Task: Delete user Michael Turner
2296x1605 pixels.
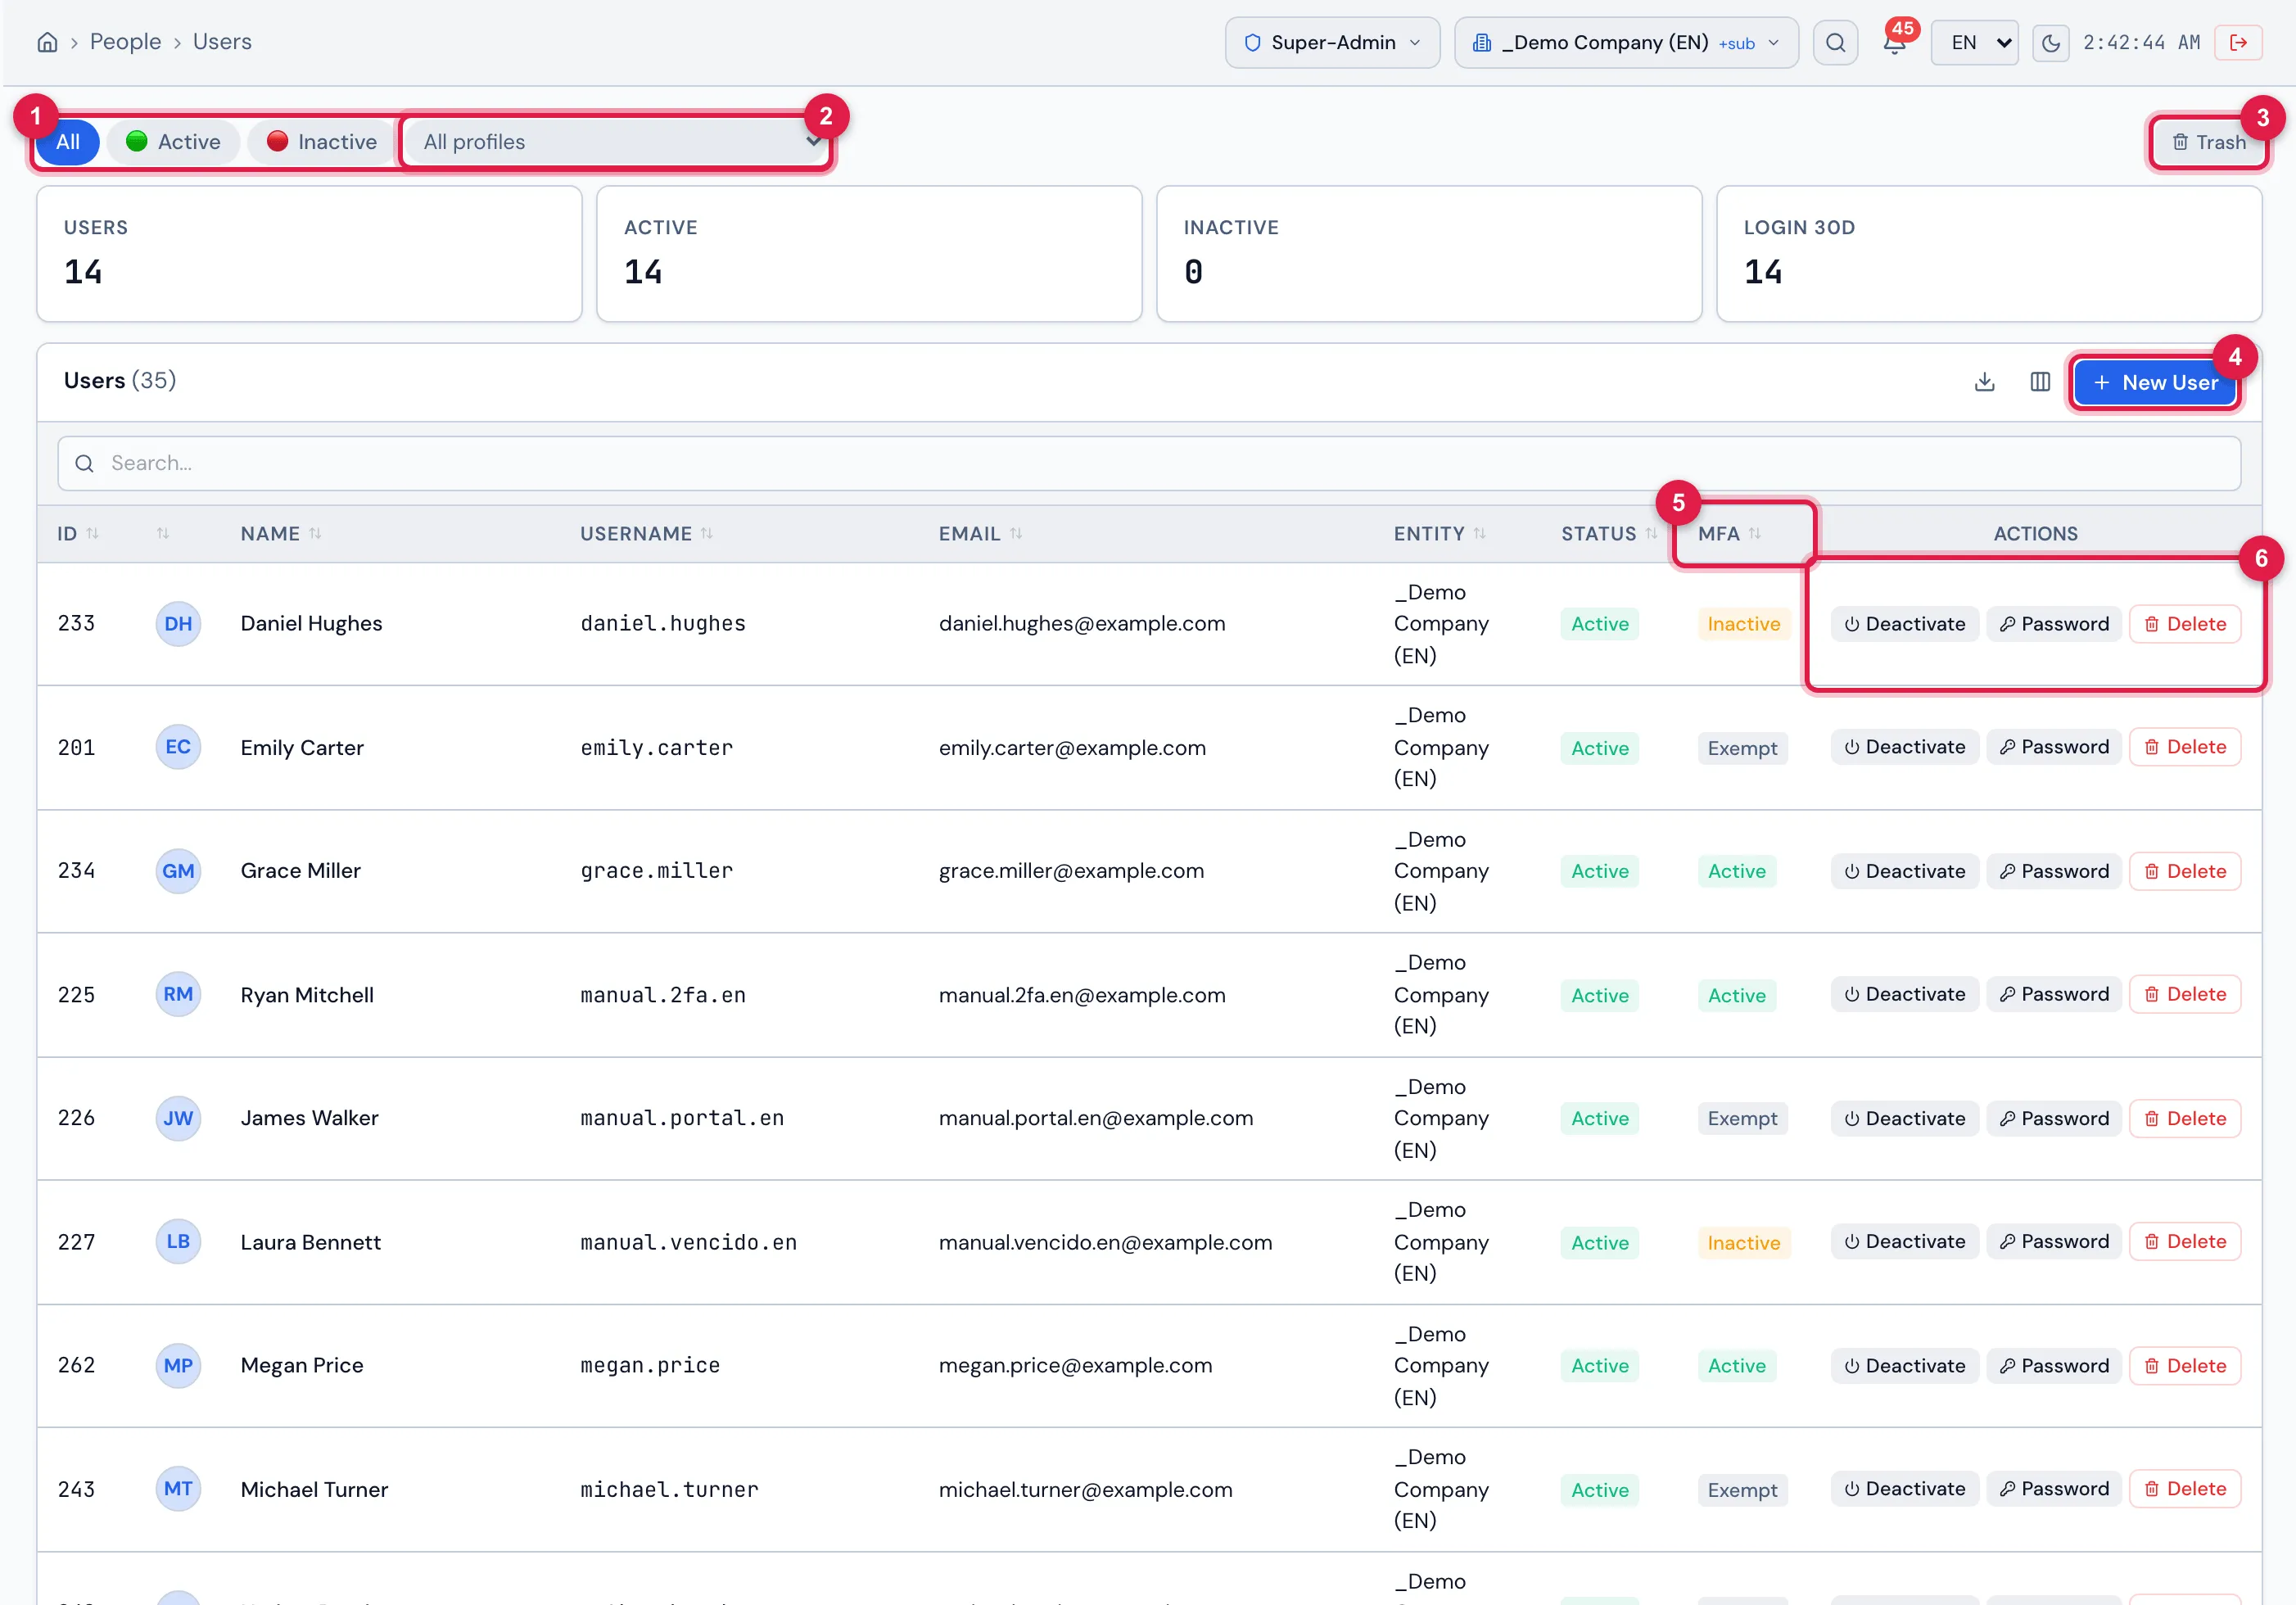Action: [x=2184, y=1489]
